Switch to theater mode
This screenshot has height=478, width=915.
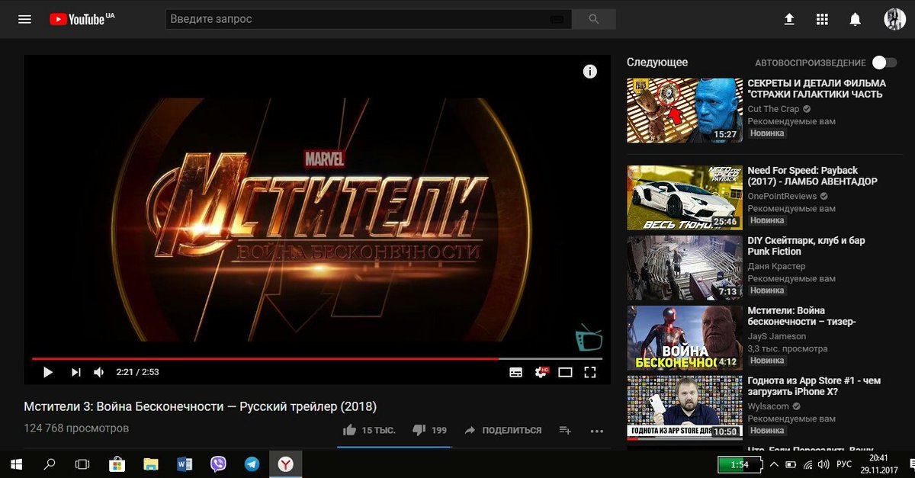pos(565,372)
